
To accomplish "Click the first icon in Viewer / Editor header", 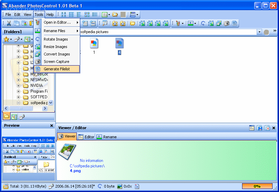I will [252, 128].
